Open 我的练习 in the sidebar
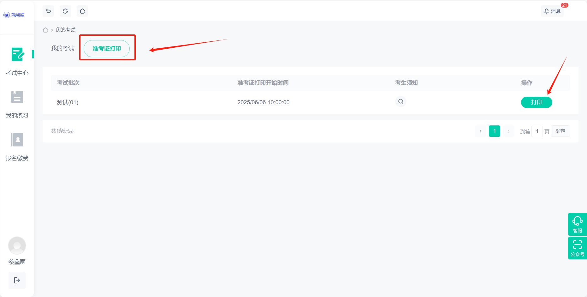The width and height of the screenshot is (587, 297). coord(17,104)
